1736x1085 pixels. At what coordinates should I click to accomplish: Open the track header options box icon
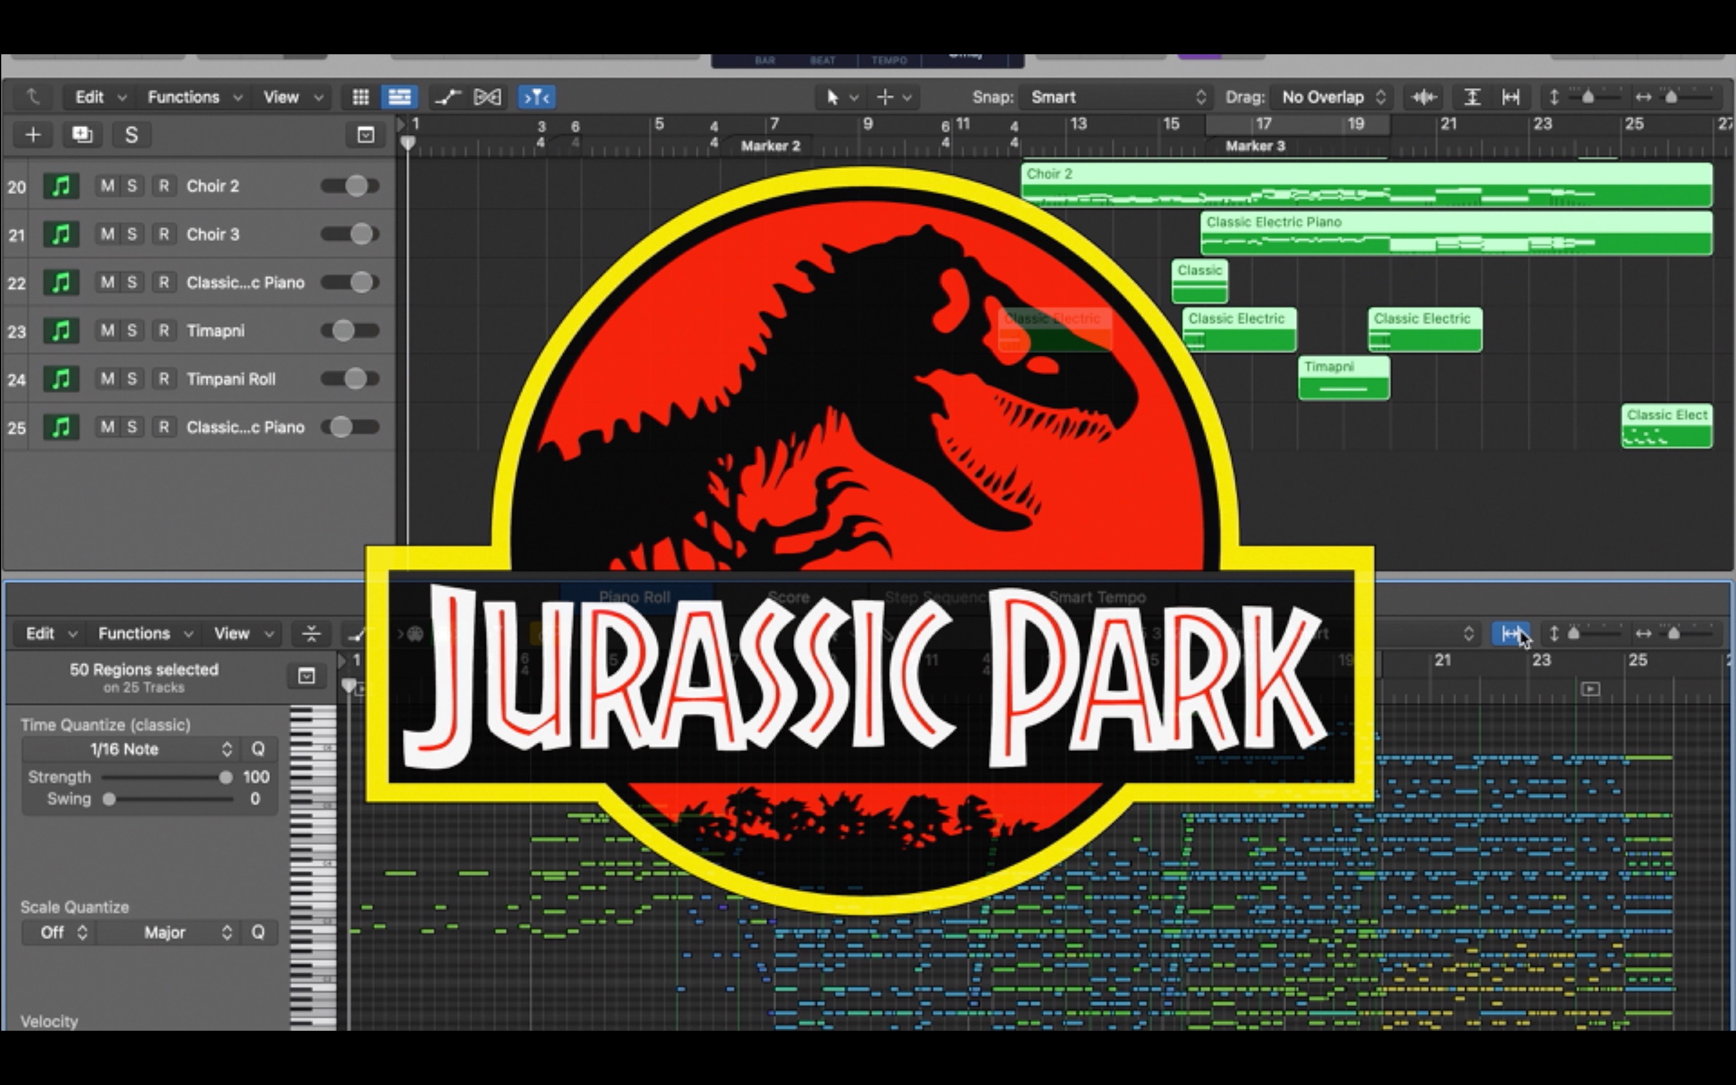click(366, 135)
